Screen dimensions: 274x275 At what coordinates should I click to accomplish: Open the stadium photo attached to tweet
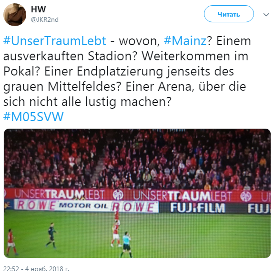pyautogui.click(x=137, y=193)
